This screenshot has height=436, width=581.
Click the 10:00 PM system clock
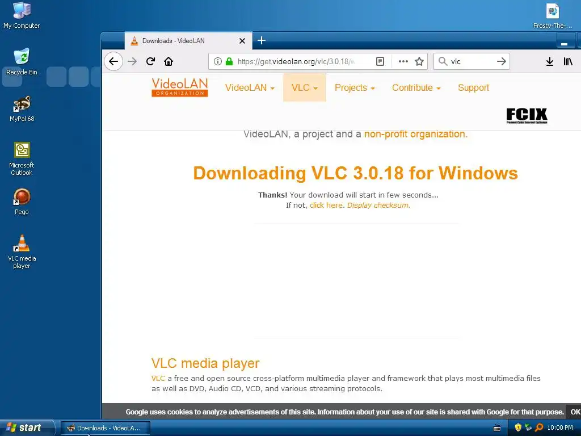[x=560, y=428]
